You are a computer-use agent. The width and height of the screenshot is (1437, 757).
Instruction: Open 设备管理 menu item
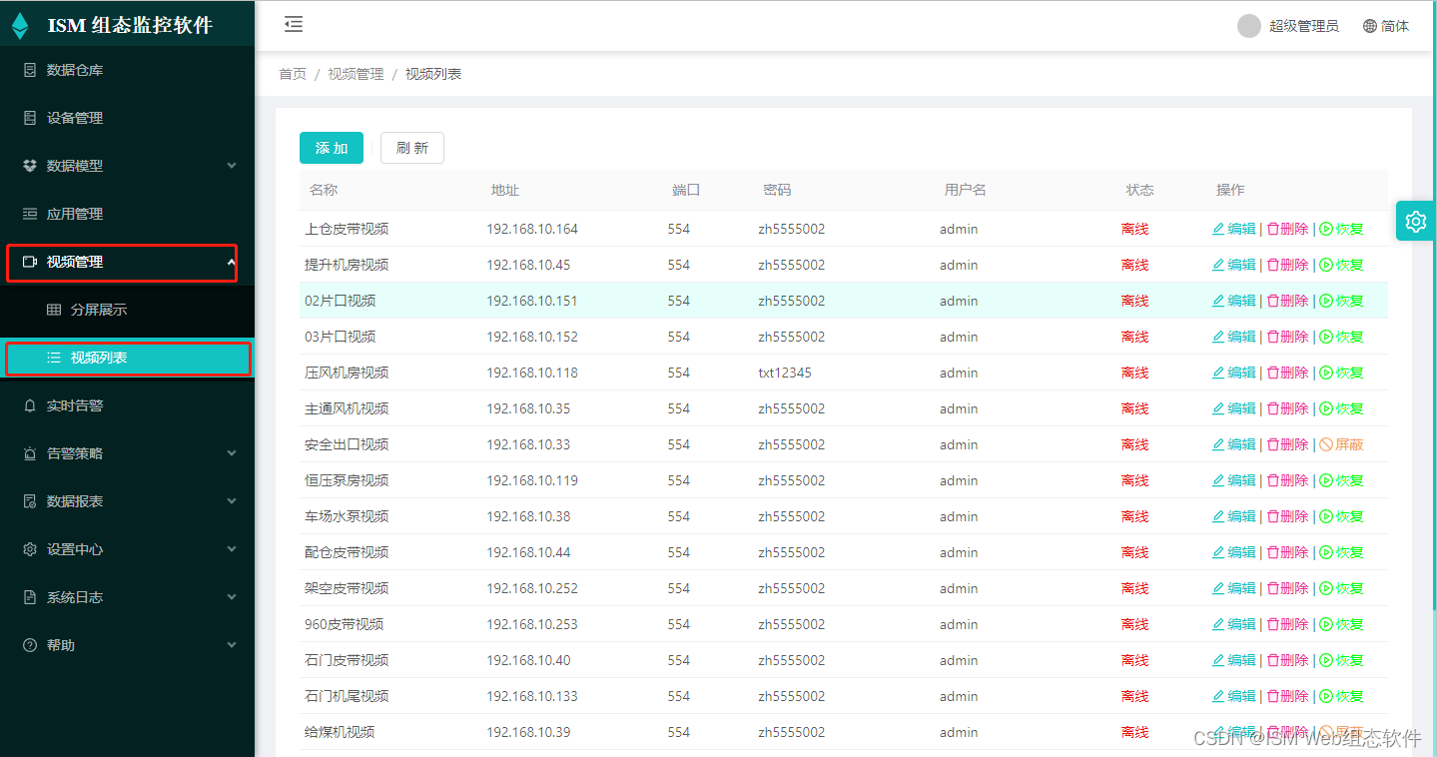coord(64,117)
